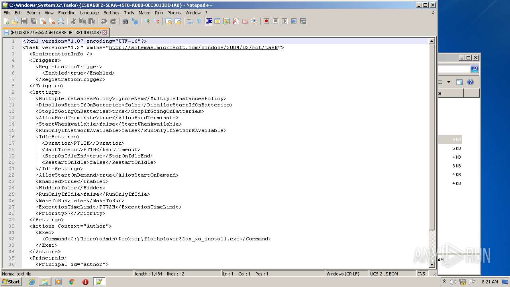Click inside the Explorer search input field
The height and width of the screenshot is (287, 510).
pyautogui.click(x=454, y=69)
